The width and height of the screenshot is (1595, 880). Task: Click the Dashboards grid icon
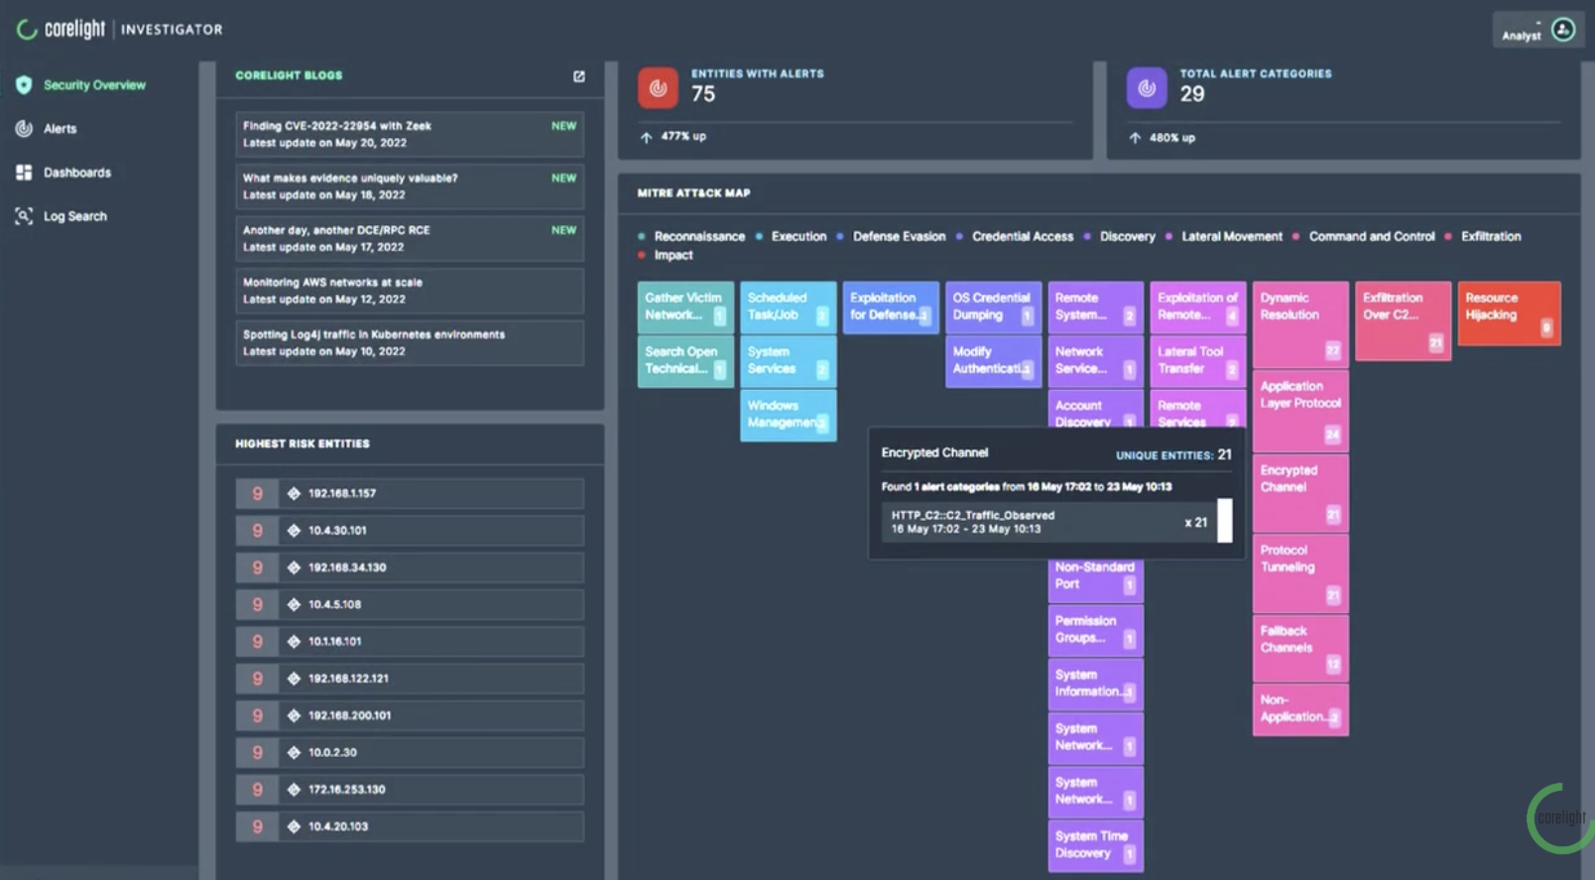24,173
